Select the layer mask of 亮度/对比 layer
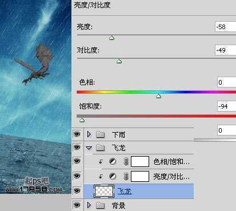This screenshot has width=236, height=211. (x=140, y=176)
